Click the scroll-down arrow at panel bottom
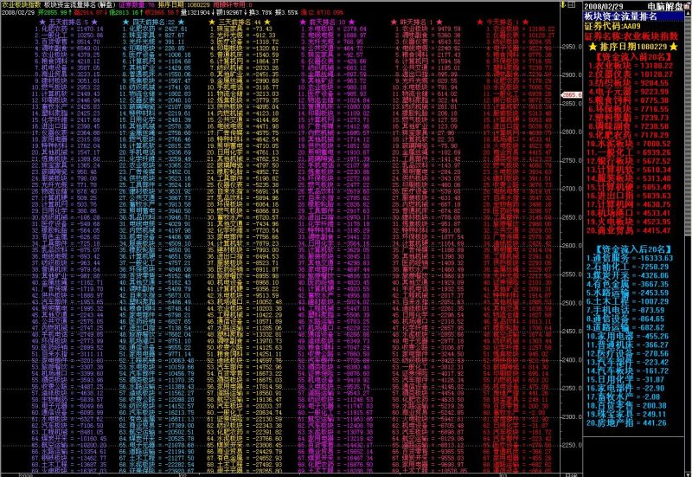The height and width of the screenshot is (477, 692). [688, 474]
